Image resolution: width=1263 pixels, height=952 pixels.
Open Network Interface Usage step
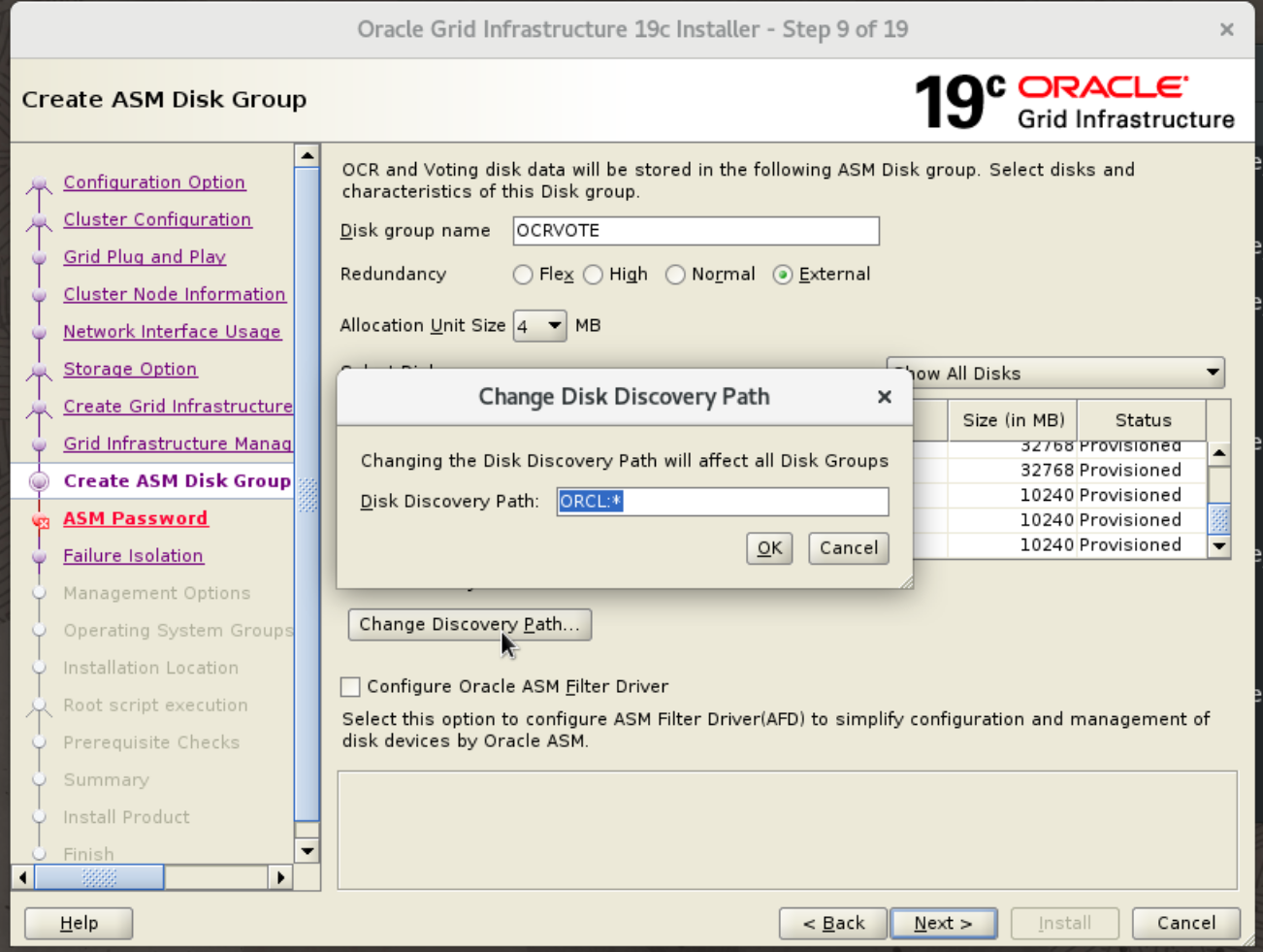(172, 332)
